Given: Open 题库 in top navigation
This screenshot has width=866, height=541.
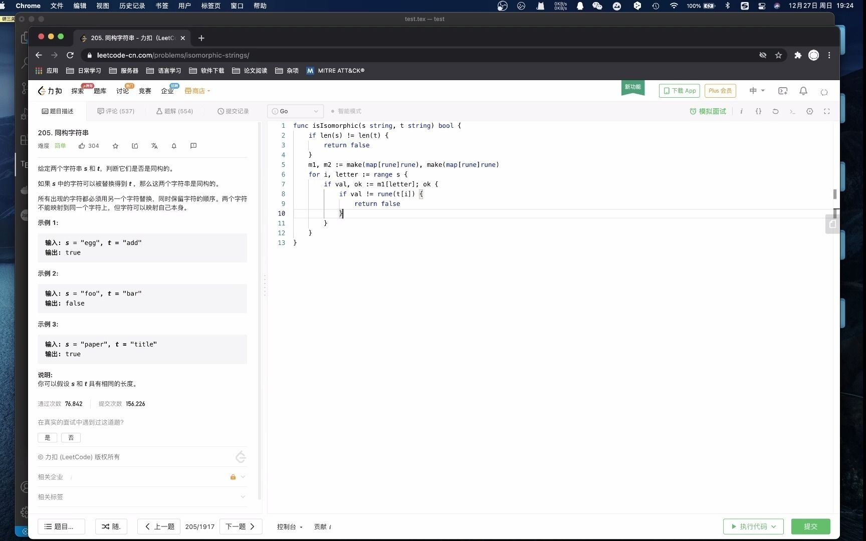Looking at the screenshot, I should (x=100, y=91).
